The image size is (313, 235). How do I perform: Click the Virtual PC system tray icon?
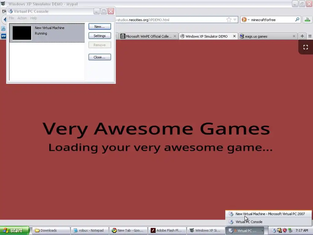point(274,230)
